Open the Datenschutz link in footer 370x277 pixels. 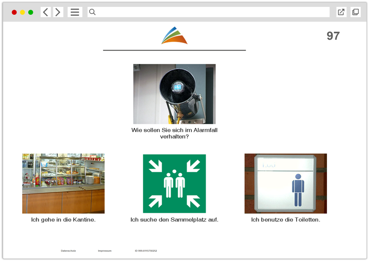click(x=68, y=251)
